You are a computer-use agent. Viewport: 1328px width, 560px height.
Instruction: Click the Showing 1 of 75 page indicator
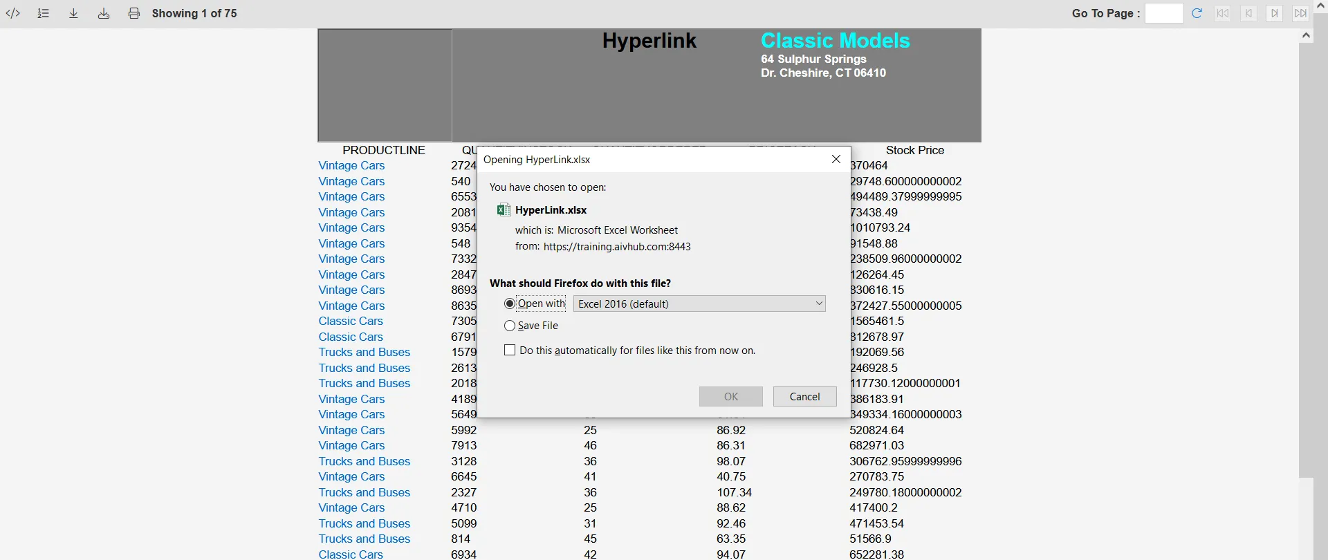pos(194,13)
